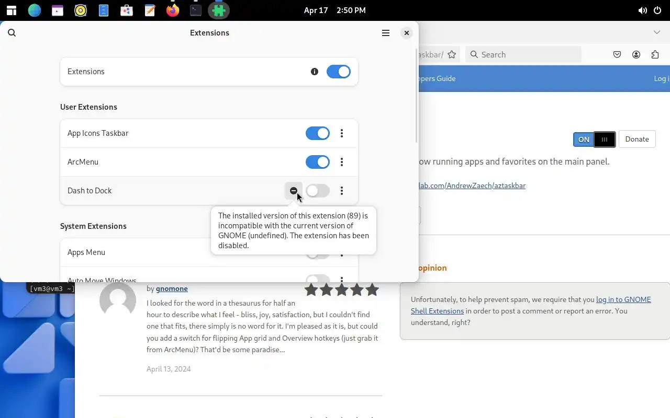Toggle the ON switch on extension page

594,140
